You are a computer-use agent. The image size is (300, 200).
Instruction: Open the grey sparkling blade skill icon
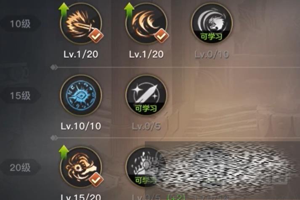[146, 95]
